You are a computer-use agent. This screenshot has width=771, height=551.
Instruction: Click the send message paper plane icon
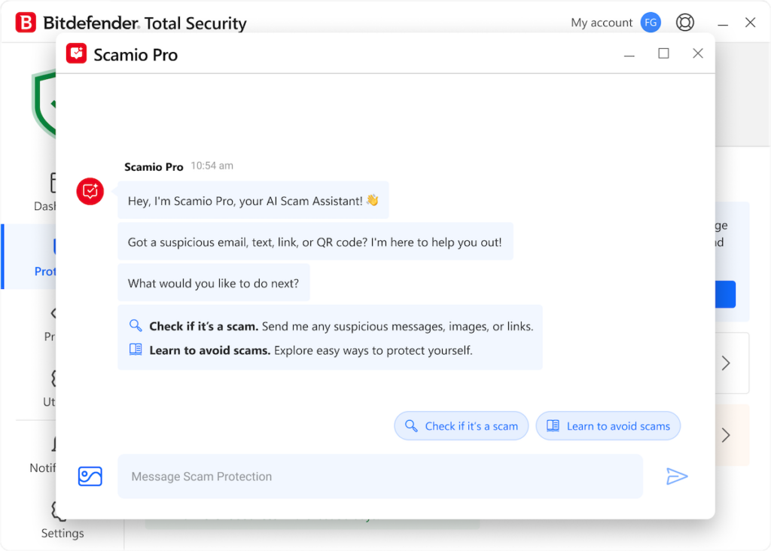point(677,476)
